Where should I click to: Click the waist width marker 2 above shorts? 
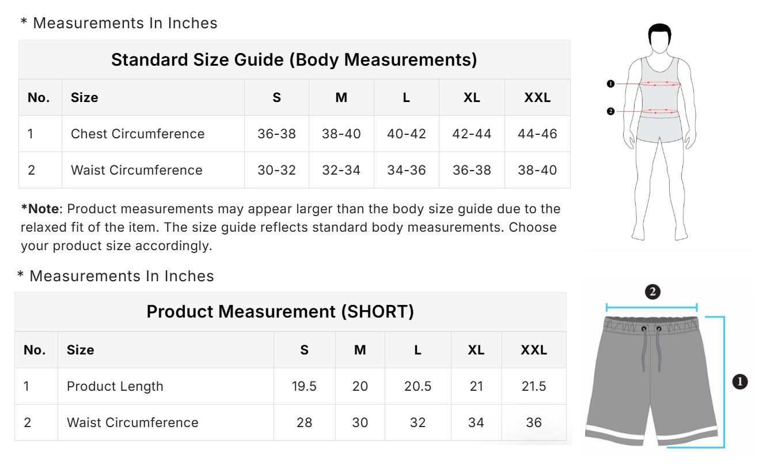click(652, 292)
